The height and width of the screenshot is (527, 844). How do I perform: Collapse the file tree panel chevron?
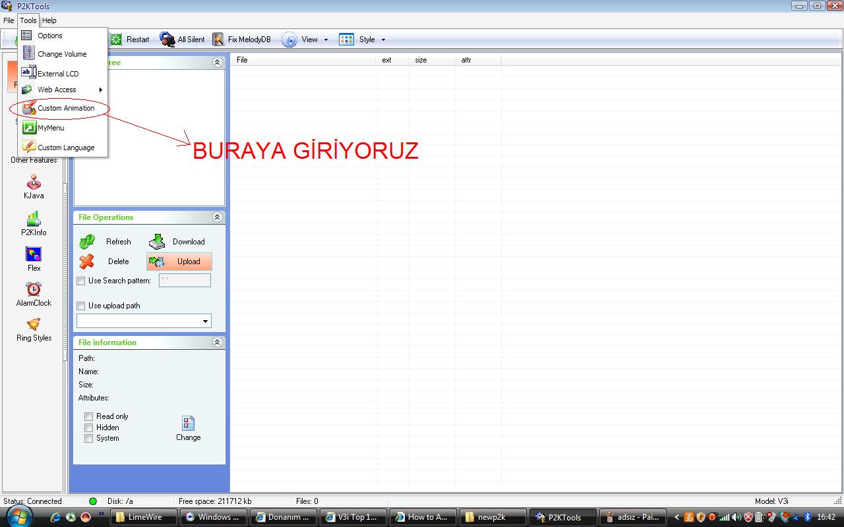click(x=217, y=62)
